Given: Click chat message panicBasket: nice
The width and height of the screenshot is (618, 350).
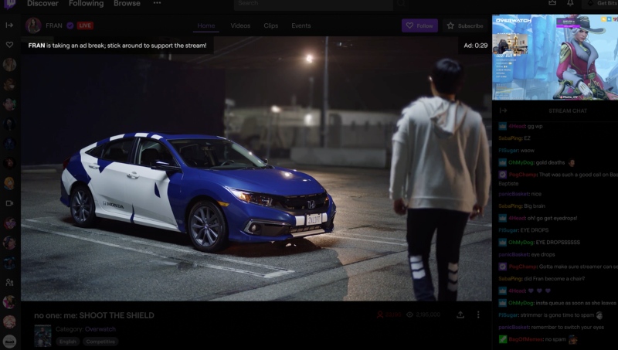Looking at the screenshot, I should (x=520, y=194).
